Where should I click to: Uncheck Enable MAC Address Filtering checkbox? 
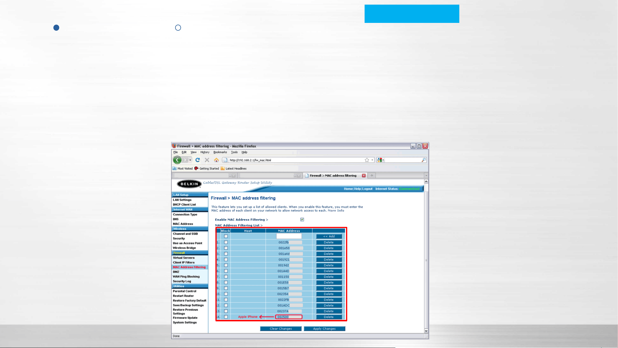point(302,220)
